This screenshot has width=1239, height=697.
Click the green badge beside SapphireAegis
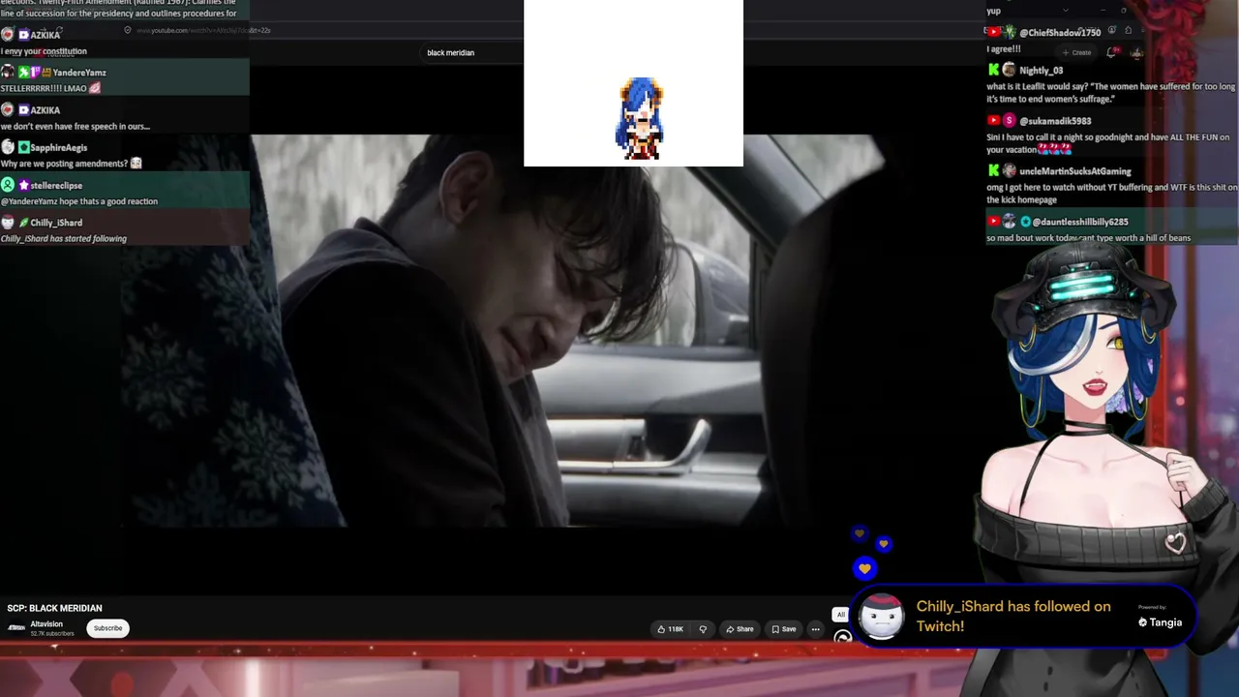pos(24,147)
